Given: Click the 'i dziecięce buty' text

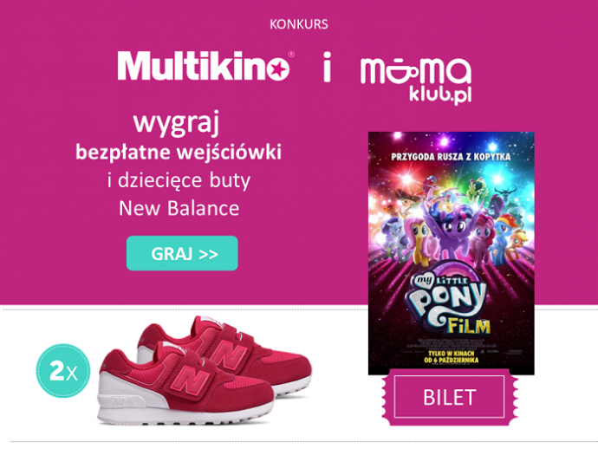Looking at the screenshot, I should click(179, 181).
